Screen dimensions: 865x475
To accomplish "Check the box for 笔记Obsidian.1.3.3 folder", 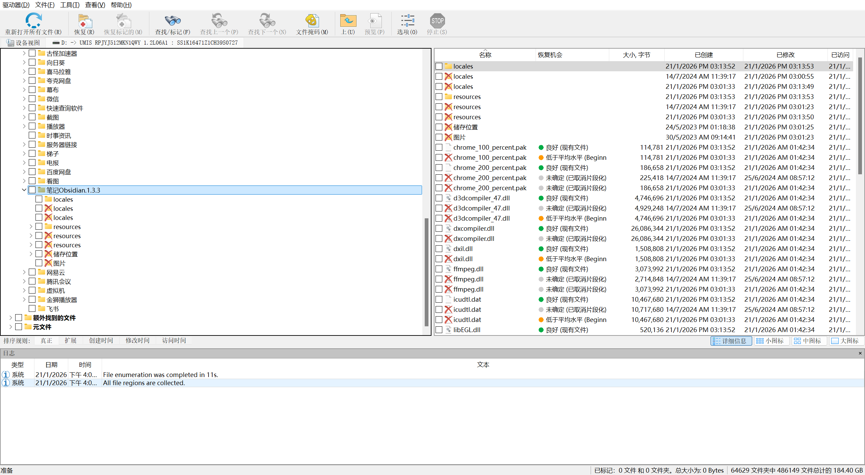I will [x=32, y=190].
